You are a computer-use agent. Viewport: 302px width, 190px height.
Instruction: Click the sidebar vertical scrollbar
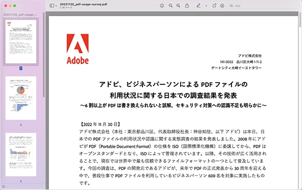tap(44, 55)
